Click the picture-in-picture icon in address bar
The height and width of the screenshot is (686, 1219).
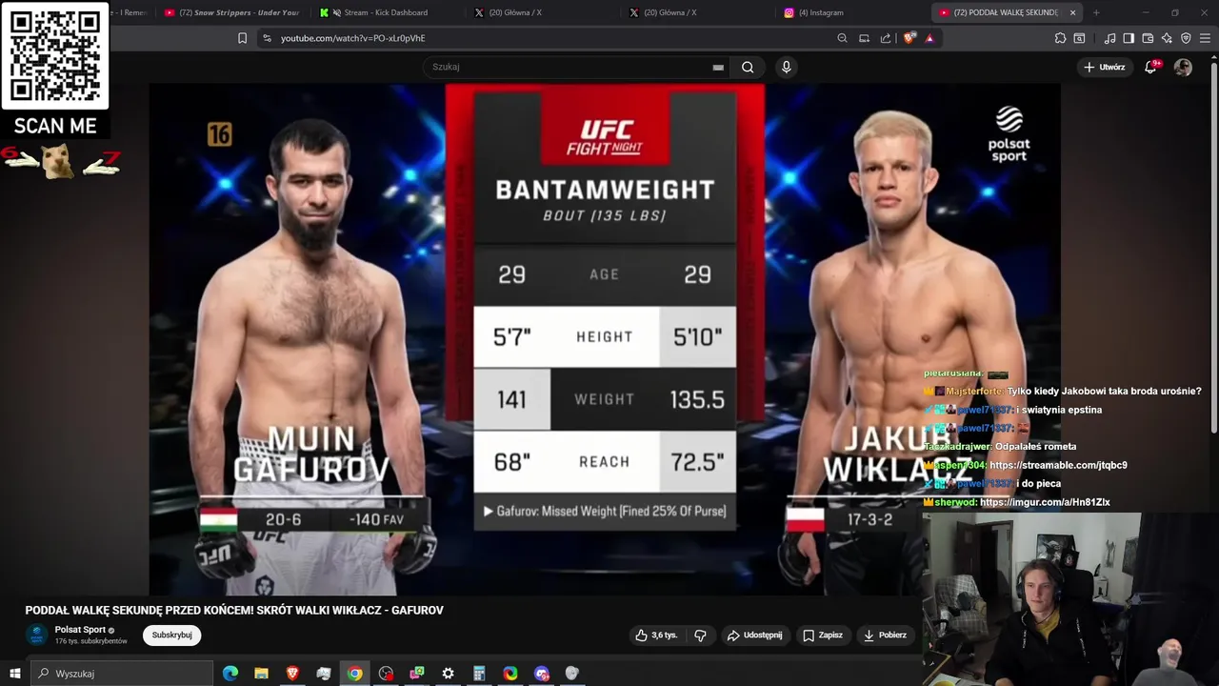click(864, 38)
